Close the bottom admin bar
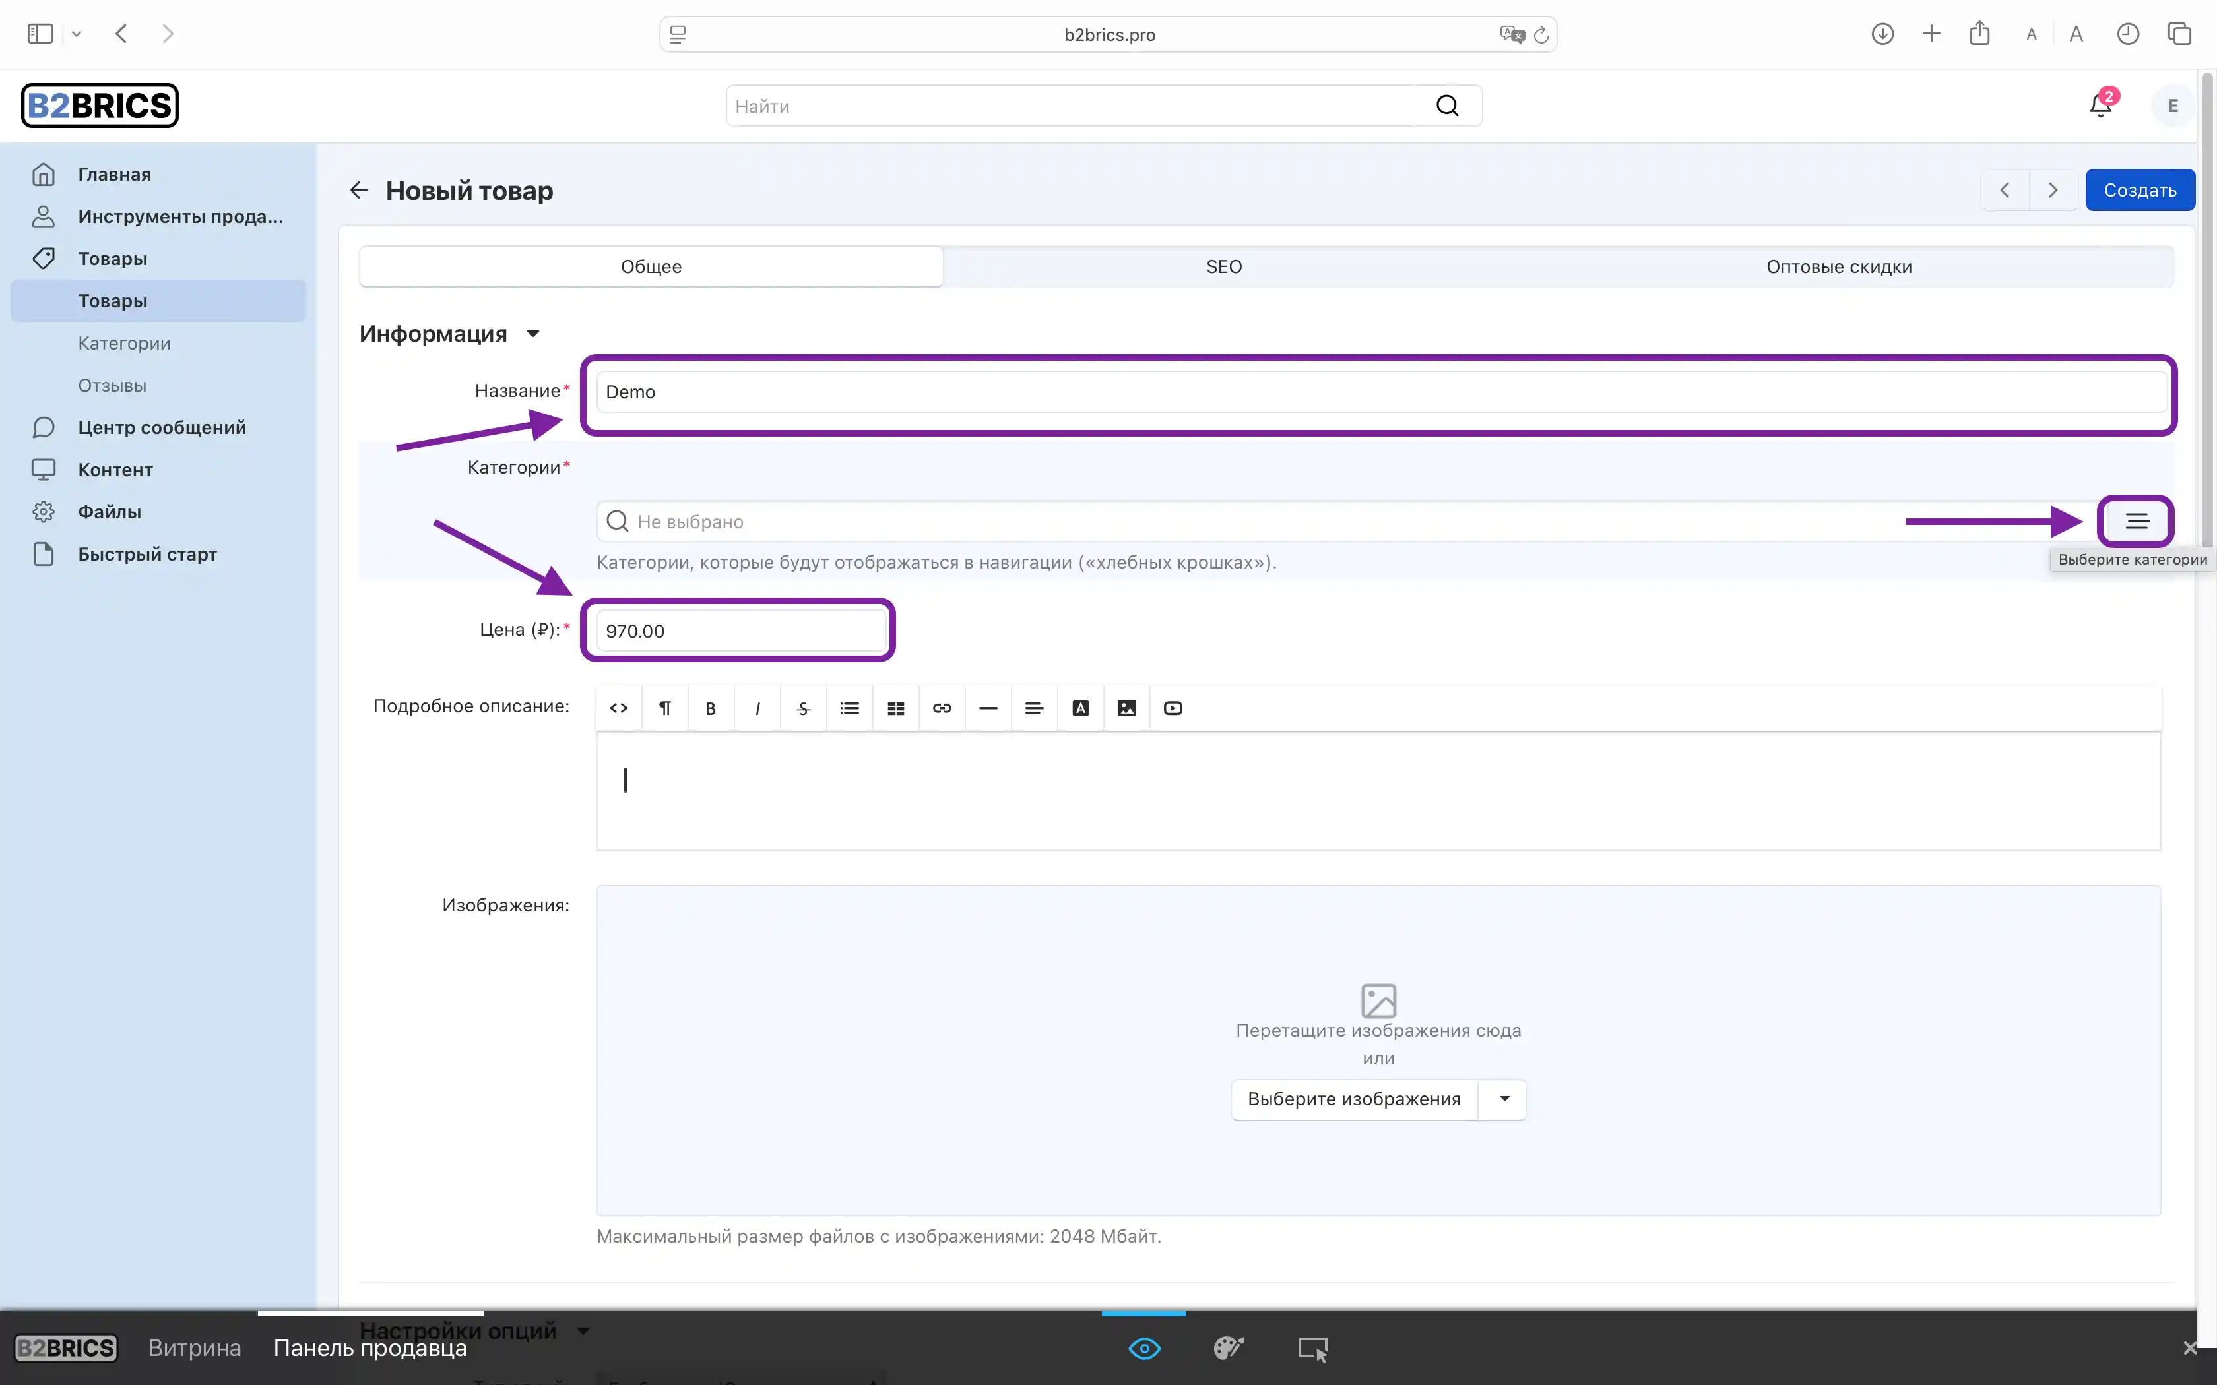The width and height of the screenshot is (2217, 1385). 2191,1348
